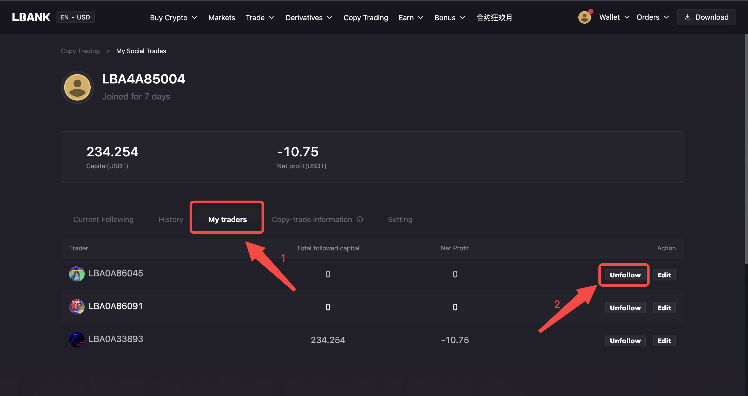Edit settings for trader LBA0A33893
Image resolution: width=748 pixels, height=396 pixels.
click(664, 341)
